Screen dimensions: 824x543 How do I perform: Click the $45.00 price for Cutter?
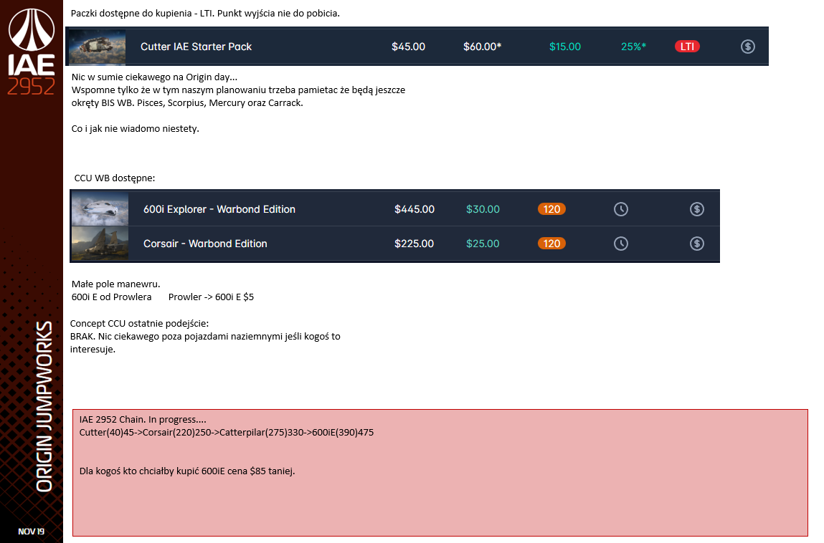(x=408, y=47)
